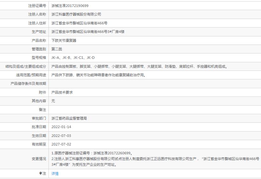Click the 变更情况 label
The width and height of the screenshot is (261, 179).
(x=39, y=159)
